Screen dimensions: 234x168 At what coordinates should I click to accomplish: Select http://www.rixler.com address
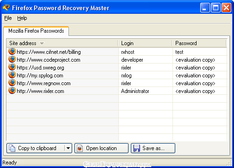(x=40, y=91)
